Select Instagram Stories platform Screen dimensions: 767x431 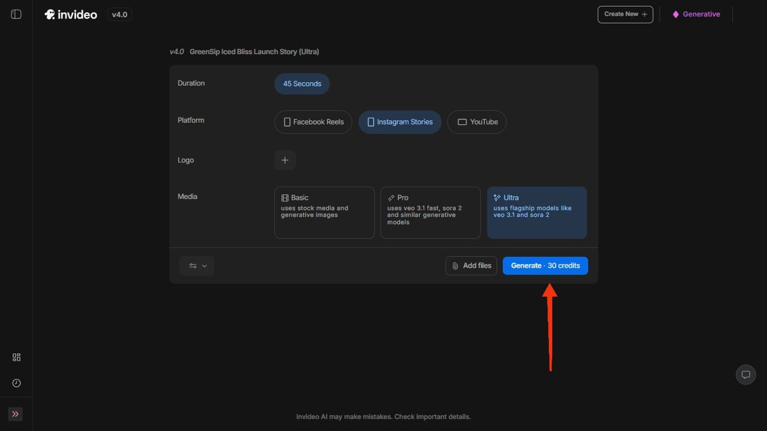click(x=399, y=122)
